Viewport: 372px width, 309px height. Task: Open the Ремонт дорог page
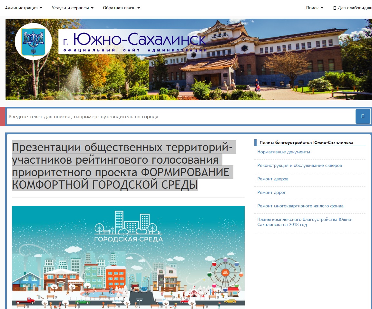[271, 193]
